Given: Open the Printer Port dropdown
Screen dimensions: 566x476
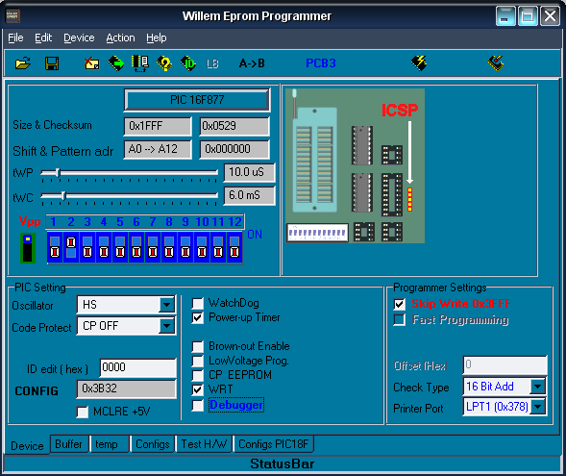Looking at the screenshot, I should 538,407.
